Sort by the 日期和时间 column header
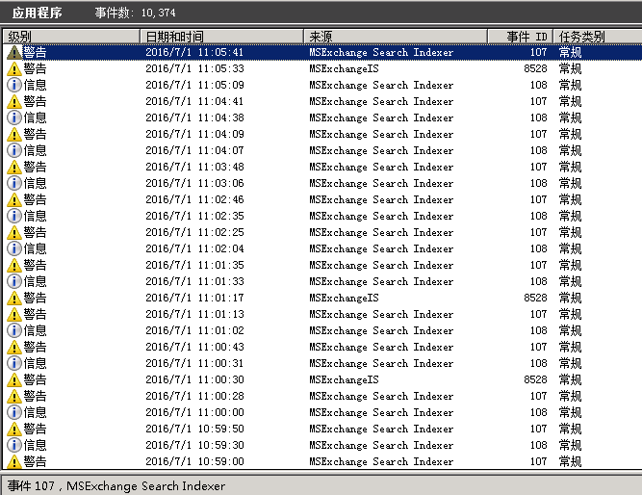 221,37
